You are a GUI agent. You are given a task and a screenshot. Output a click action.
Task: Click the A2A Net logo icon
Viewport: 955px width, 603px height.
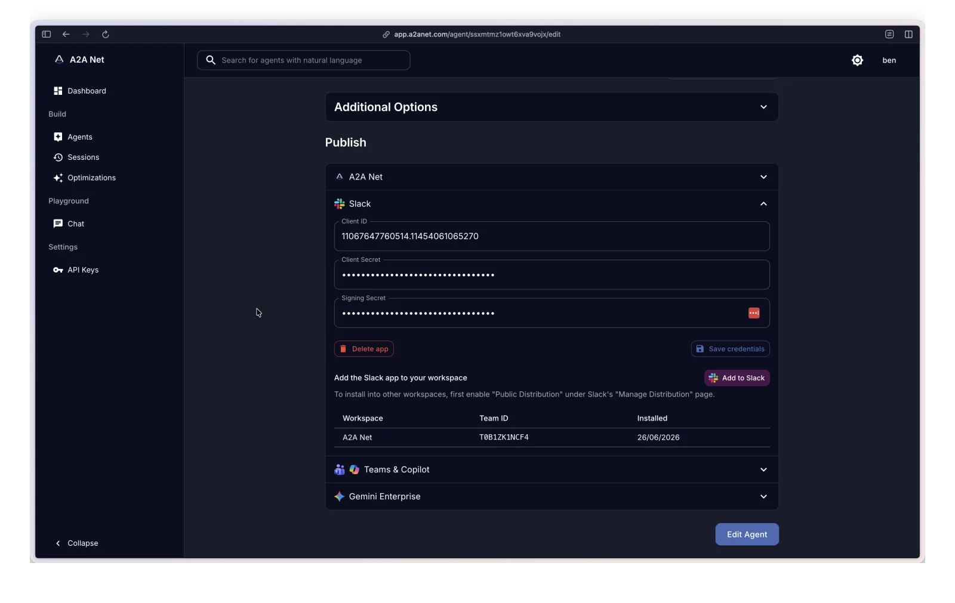[59, 60]
